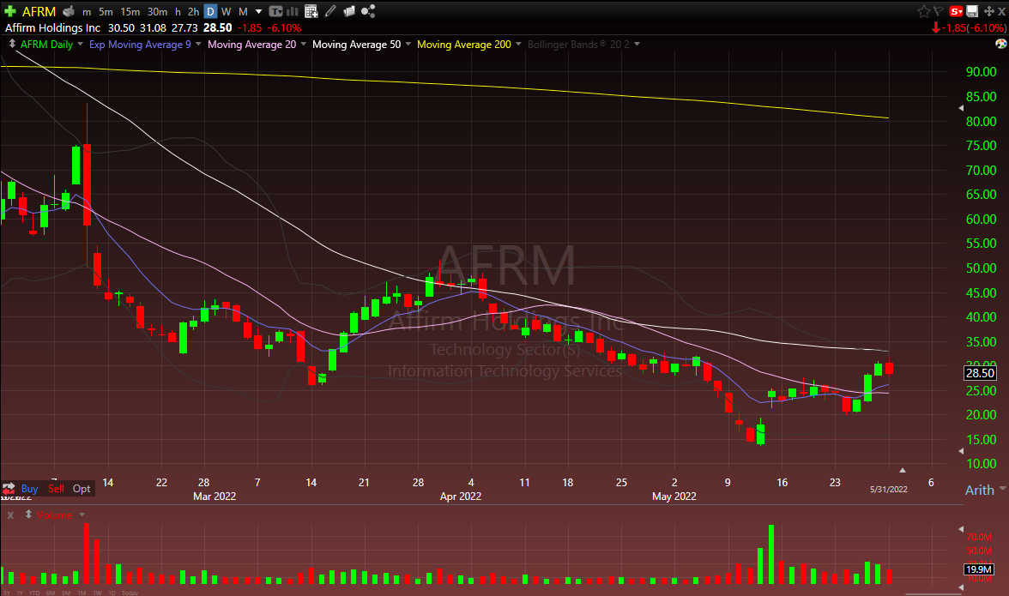Click the AFRM Daily pane resize arrows icon
The image size is (1009, 596).
pyautogui.click(x=12, y=44)
